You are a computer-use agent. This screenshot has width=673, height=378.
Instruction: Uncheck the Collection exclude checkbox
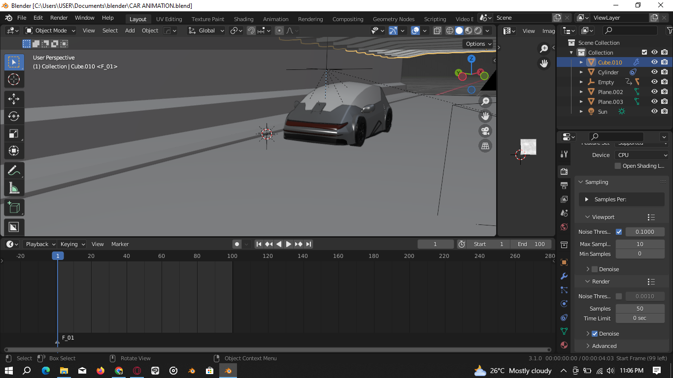click(x=644, y=52)
